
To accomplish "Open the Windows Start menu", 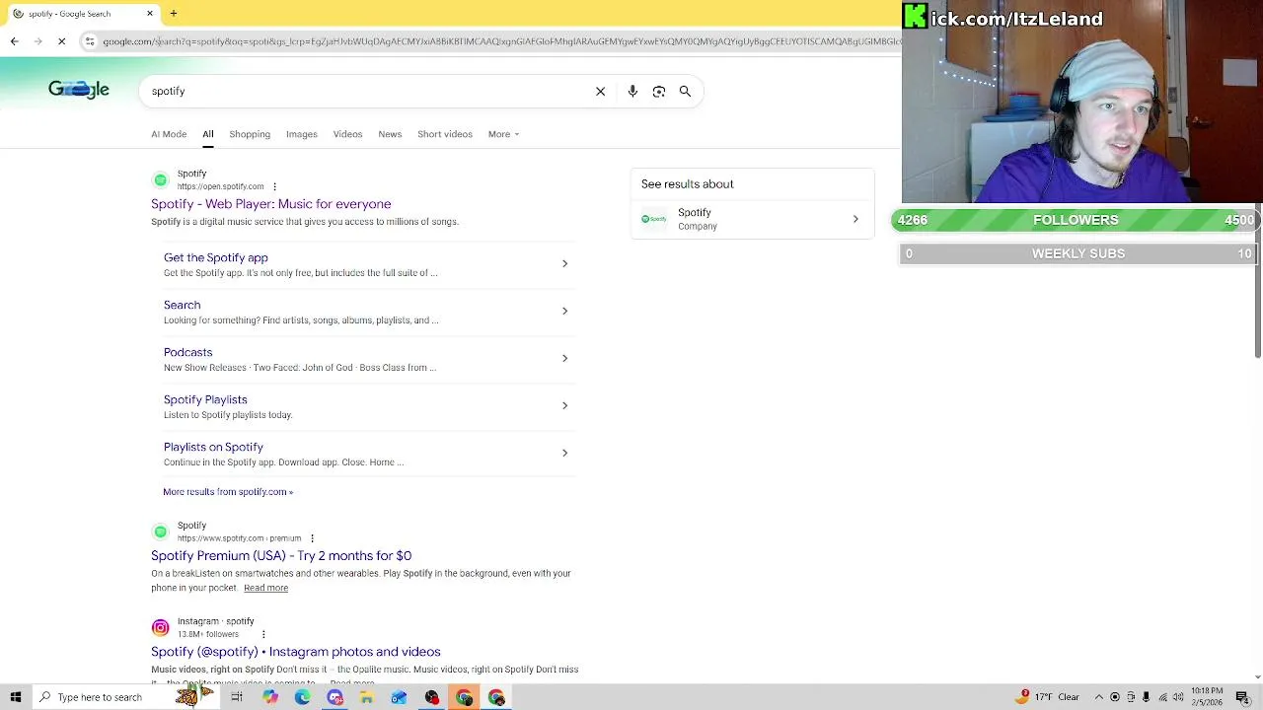I will [16, 697].
